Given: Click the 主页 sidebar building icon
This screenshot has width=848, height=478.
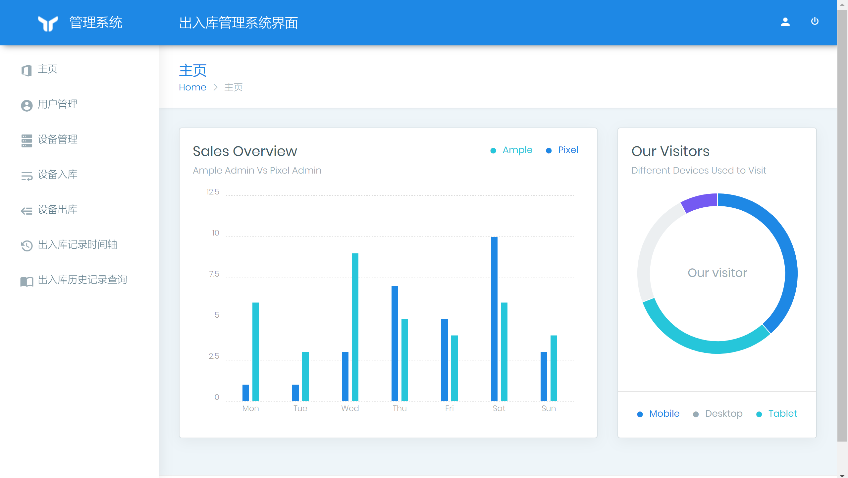Looking at the screenshot, I should 26,70.
